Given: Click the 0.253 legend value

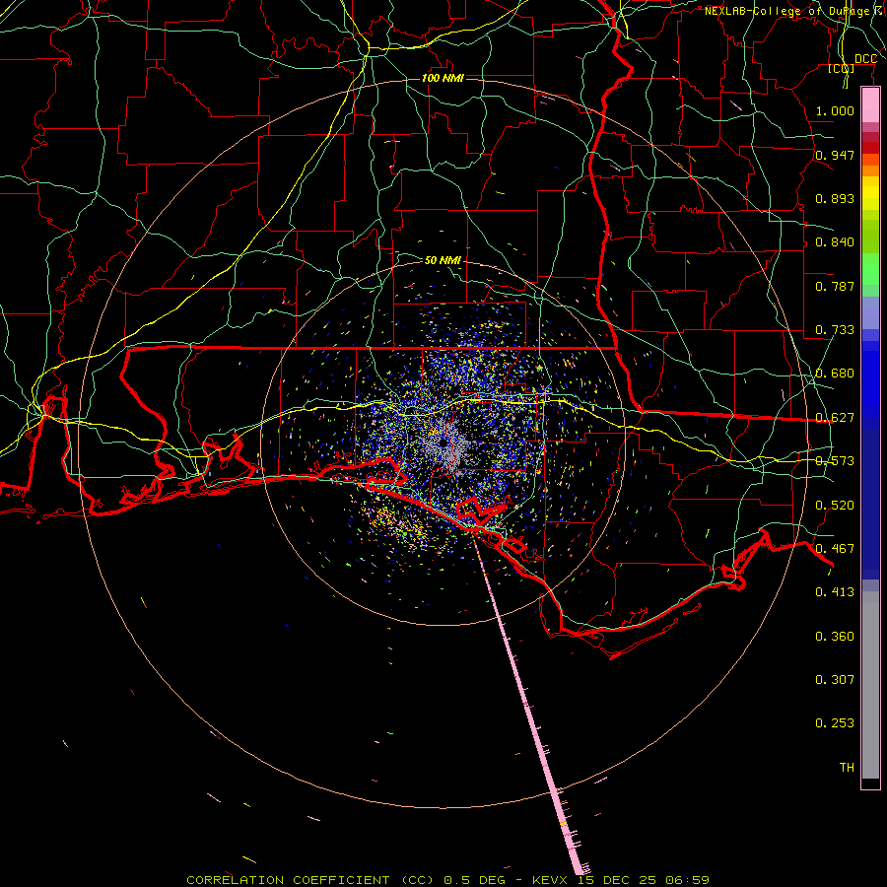Looking at the screenshot, I should click(x=835, y=723).
